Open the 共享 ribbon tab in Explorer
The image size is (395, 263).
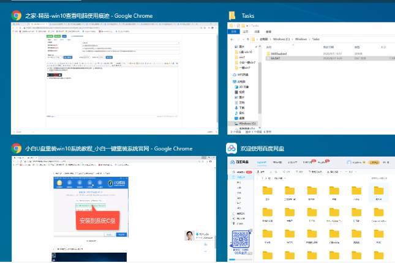257,32
